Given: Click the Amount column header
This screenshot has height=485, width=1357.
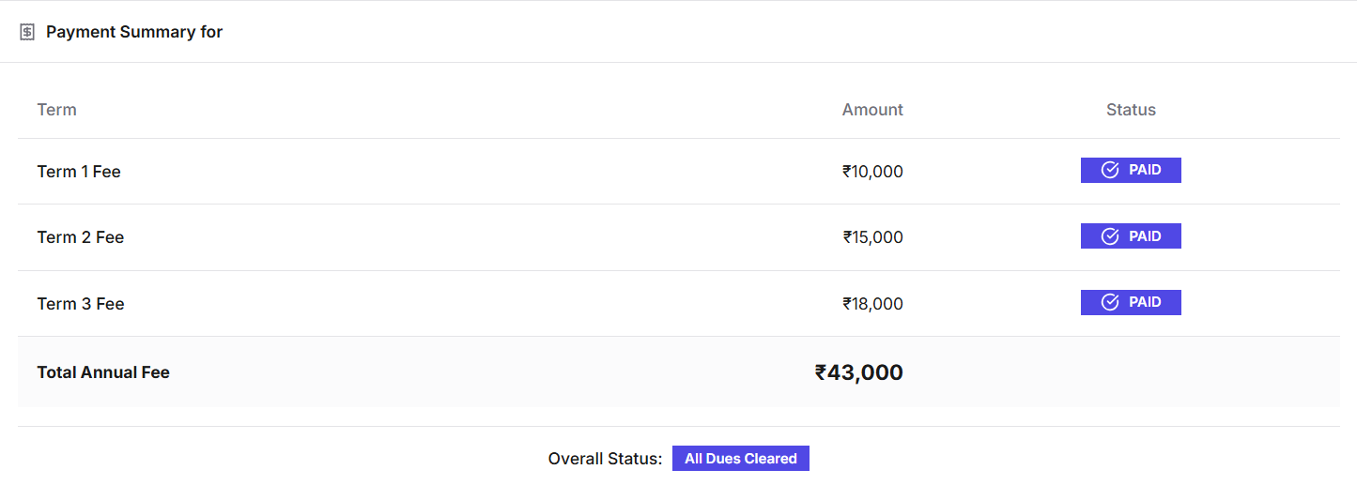Looking at the screenshot, I should click(871, 110).
